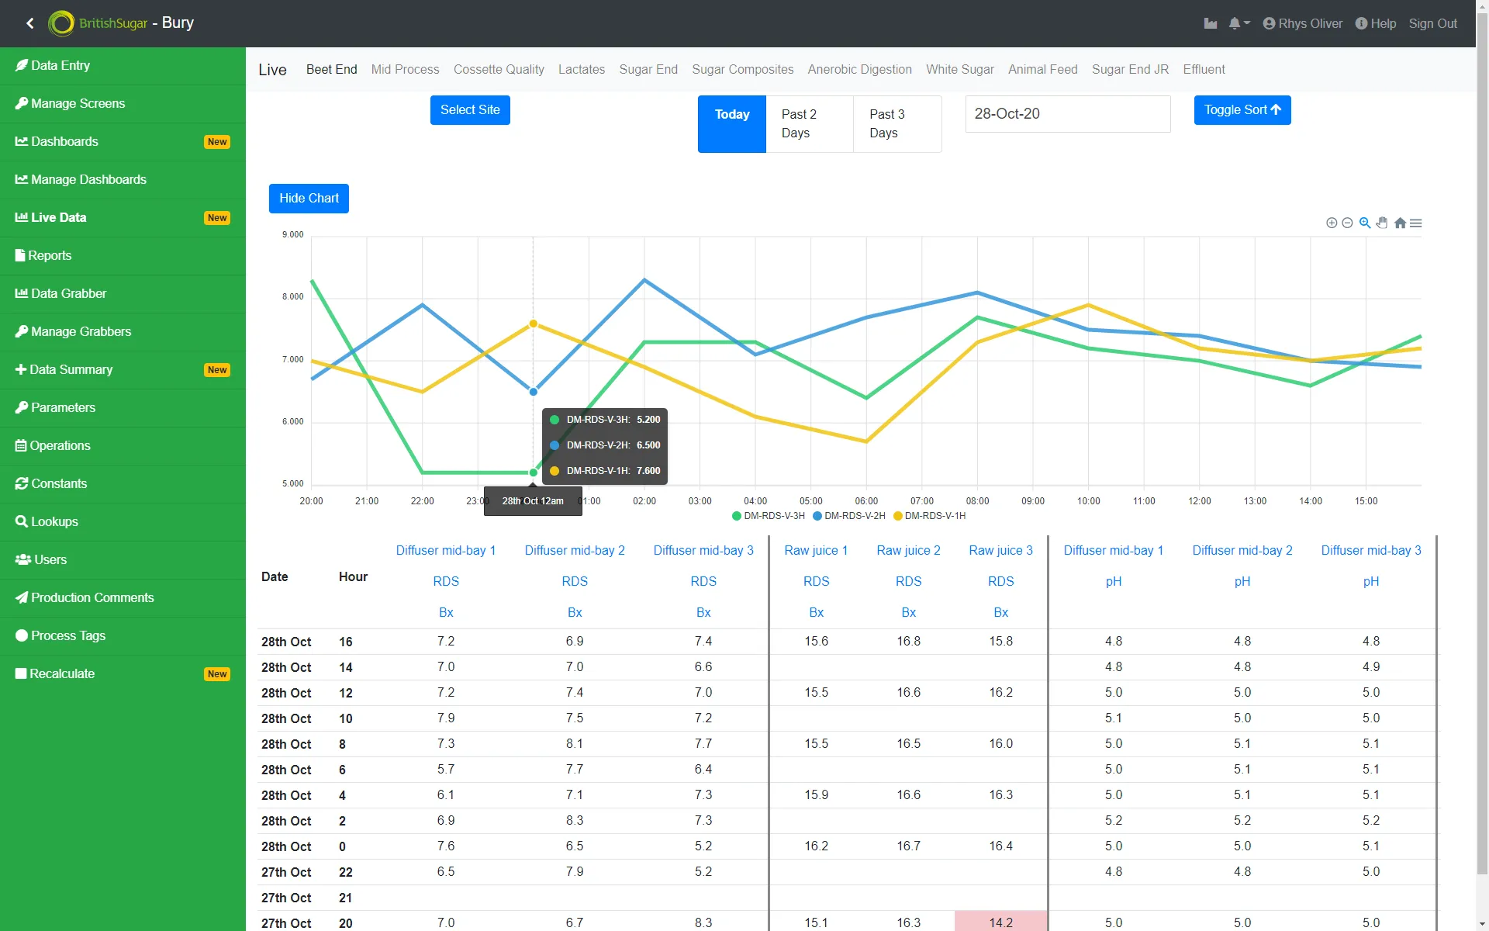This screenshot has height=931, width=1489.
Task: Zoom in on the chart with plus icon
Action: click(1332, 223)
